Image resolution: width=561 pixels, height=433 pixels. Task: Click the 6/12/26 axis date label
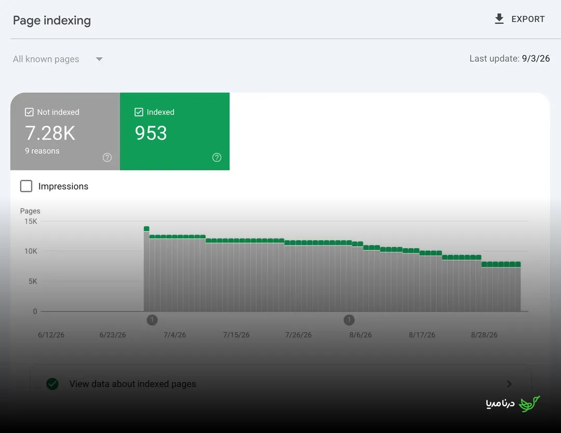(51, 335)
